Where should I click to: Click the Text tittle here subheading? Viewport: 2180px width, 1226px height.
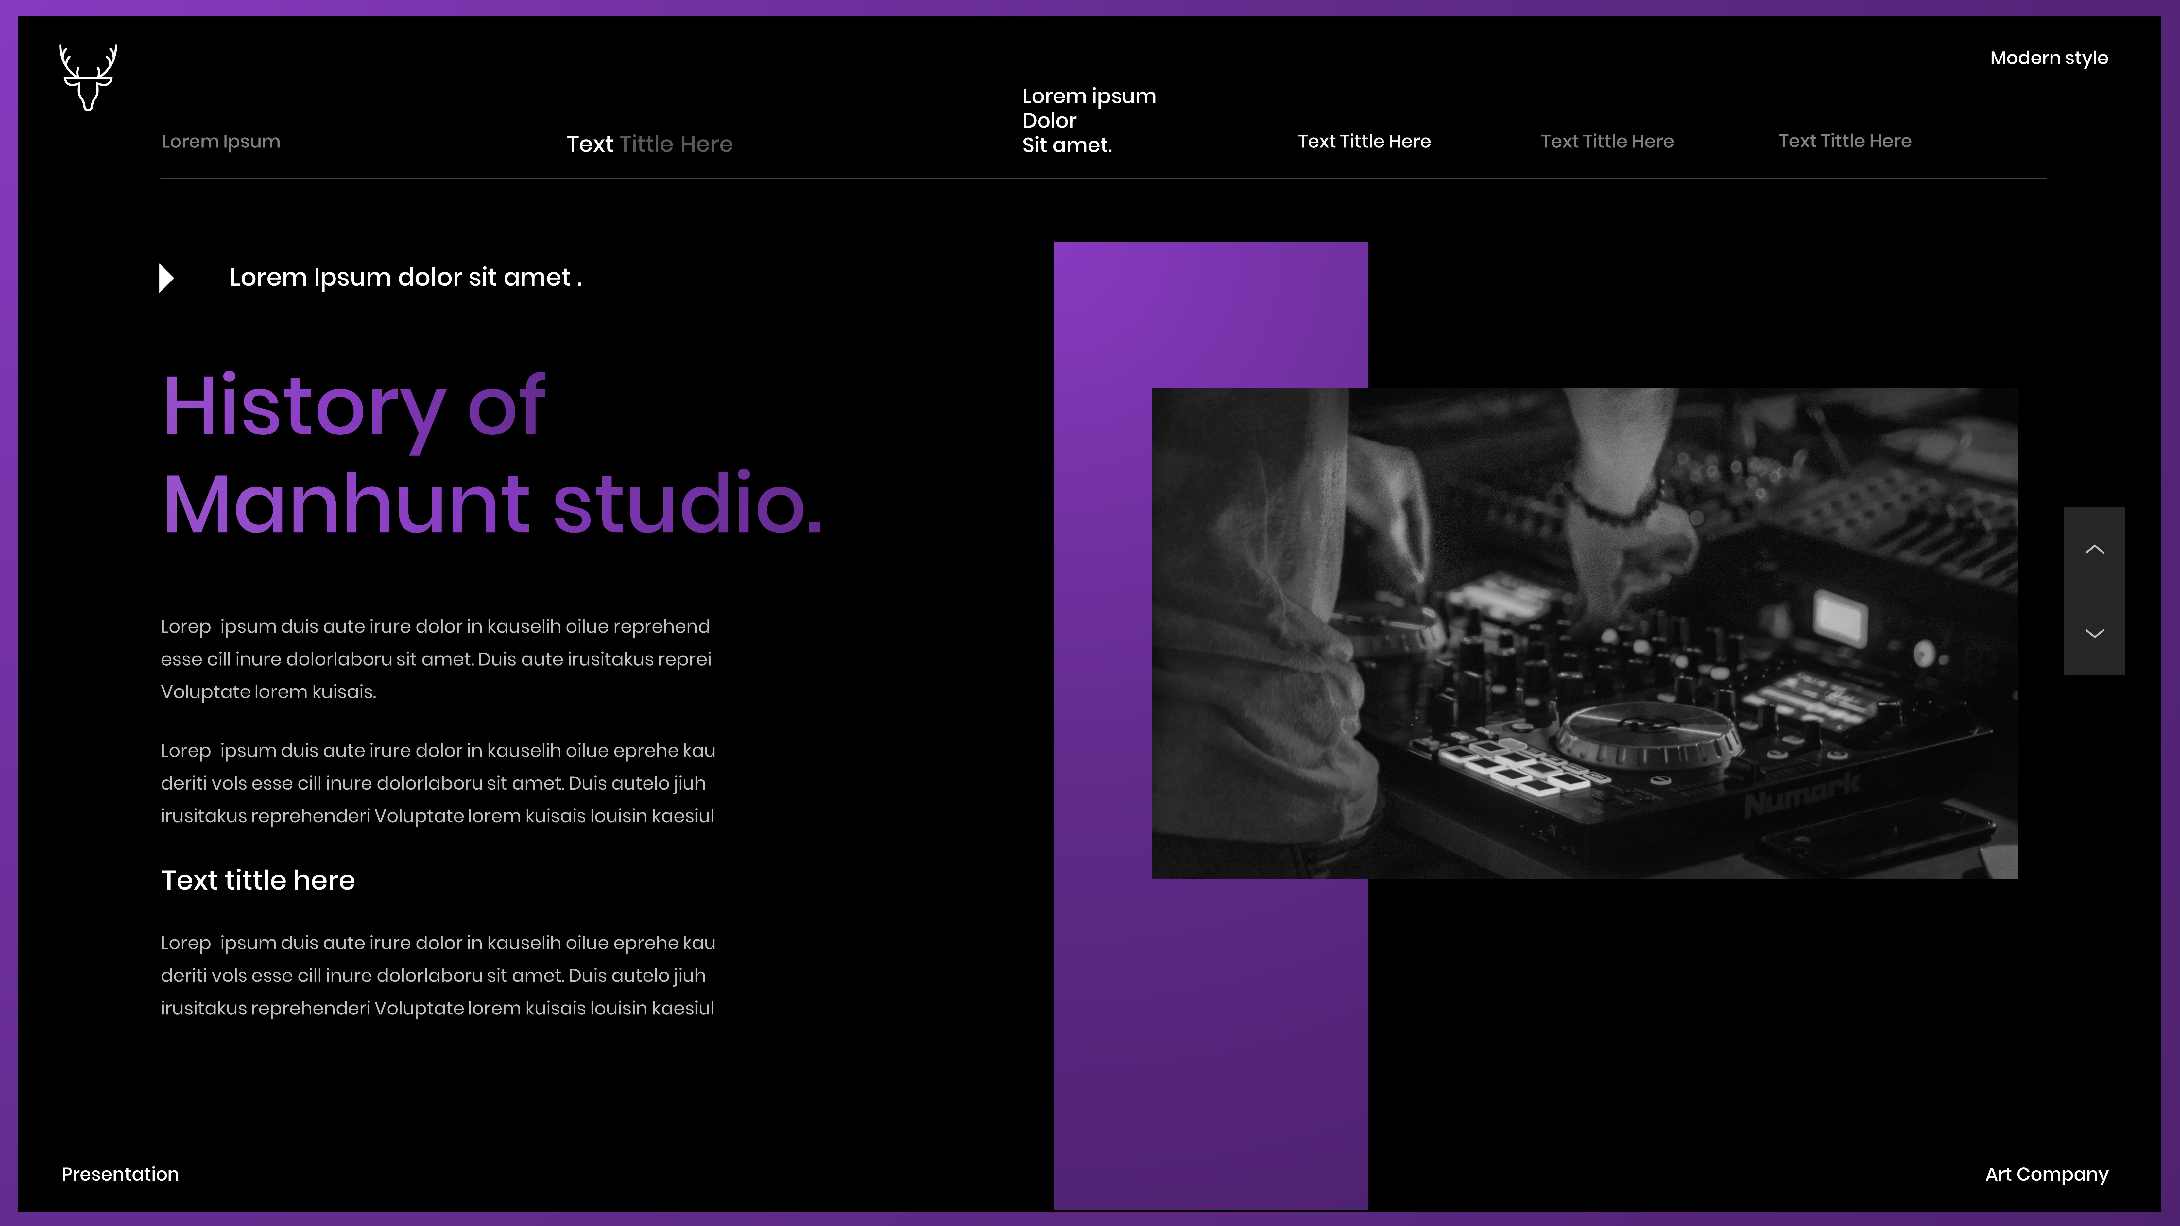[258, 880]
